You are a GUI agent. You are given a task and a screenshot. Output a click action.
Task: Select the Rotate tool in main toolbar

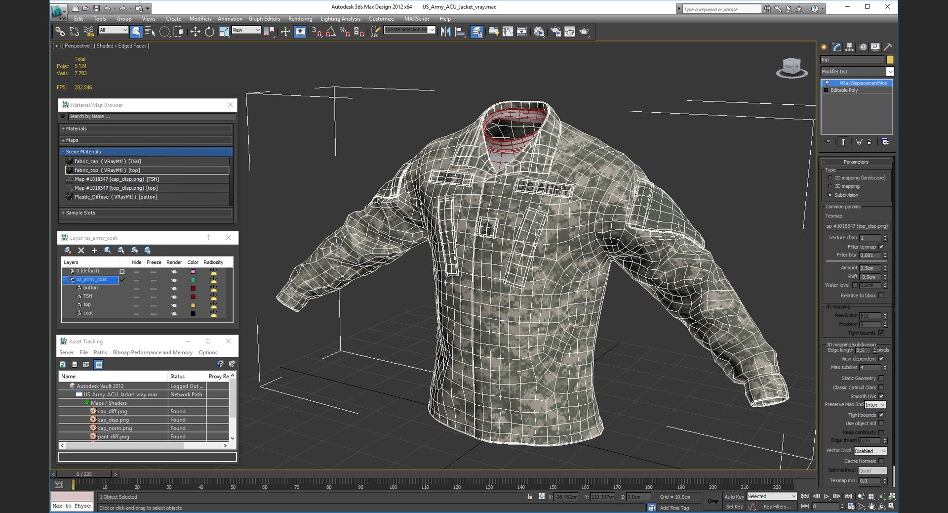tap(210, 32)
